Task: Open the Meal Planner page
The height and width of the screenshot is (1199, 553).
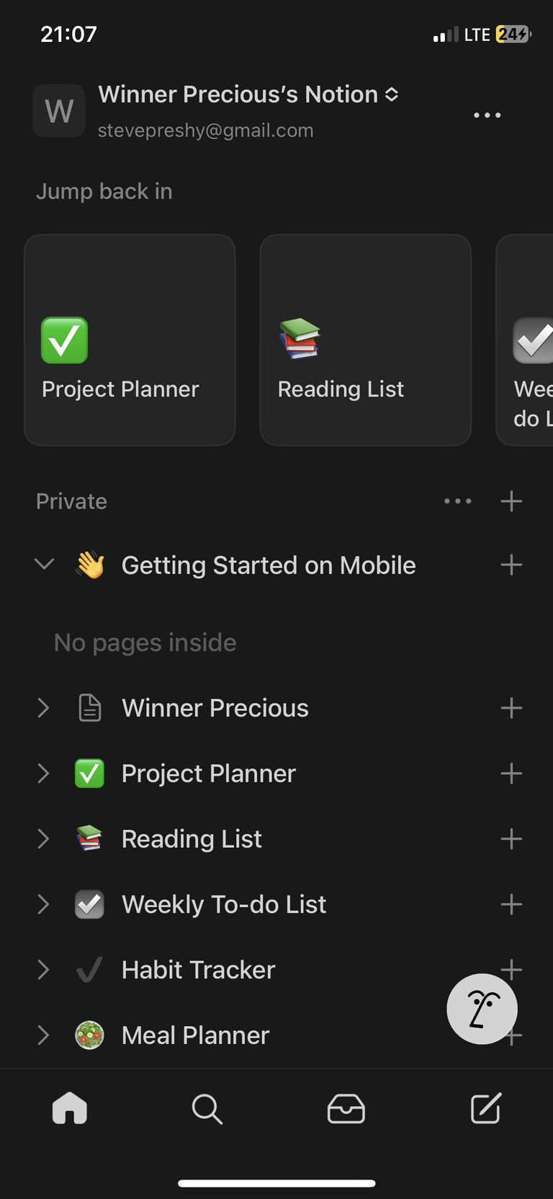Action: 195,1035
